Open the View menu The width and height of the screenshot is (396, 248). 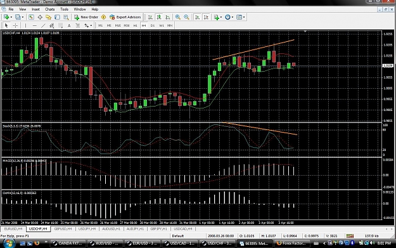pyautogui.click(x=22, y=9)
